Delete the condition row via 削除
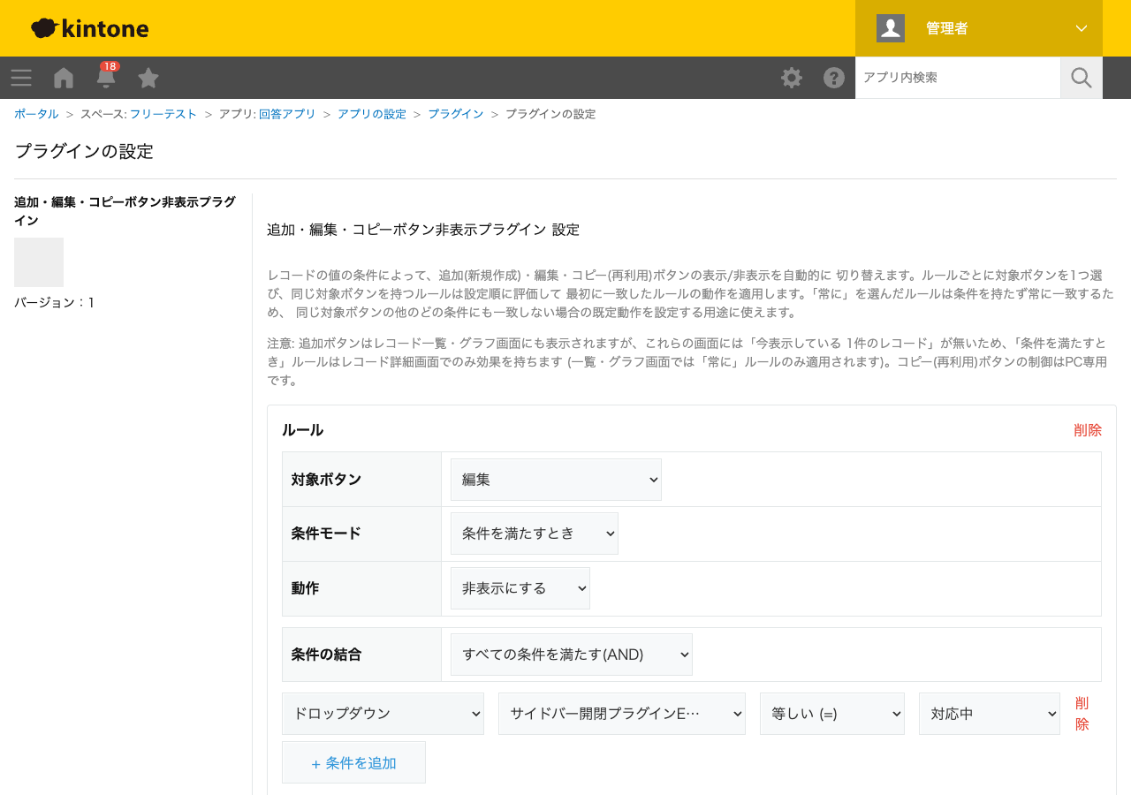The width and height of the screenshot is (1131, 795). click(1082, 714)
